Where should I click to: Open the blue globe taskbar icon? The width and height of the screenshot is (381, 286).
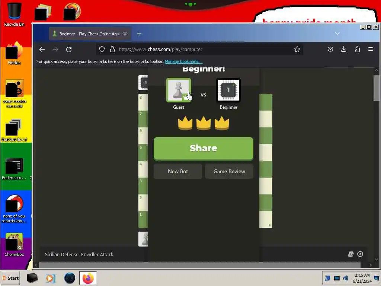pyautogui.click(x=70, y=278)
